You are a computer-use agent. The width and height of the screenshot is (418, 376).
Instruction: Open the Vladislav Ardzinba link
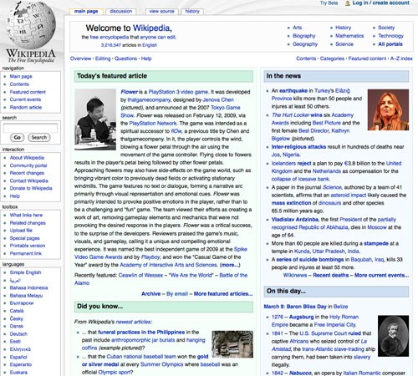294,220
